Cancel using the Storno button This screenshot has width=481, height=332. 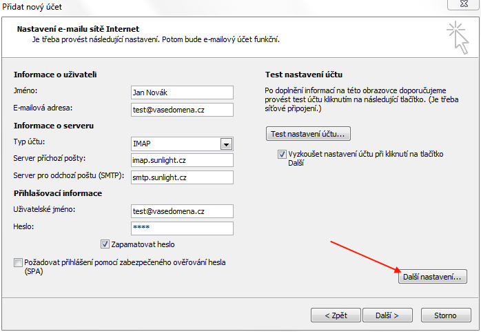pyautogui.click(x=446, y=315)
